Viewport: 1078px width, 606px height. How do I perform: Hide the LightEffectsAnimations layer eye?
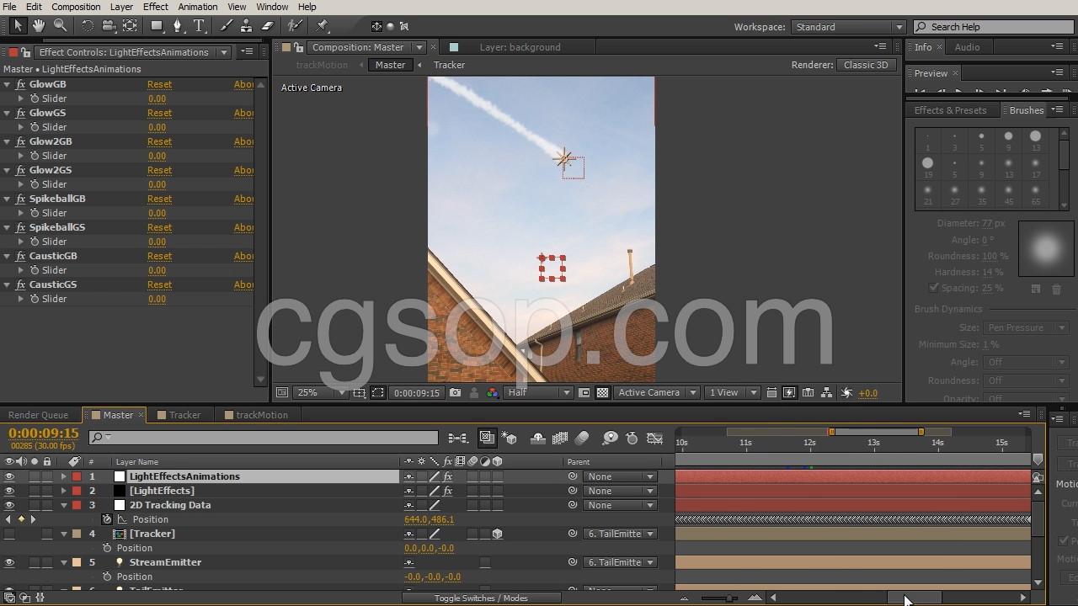point(9,476)
